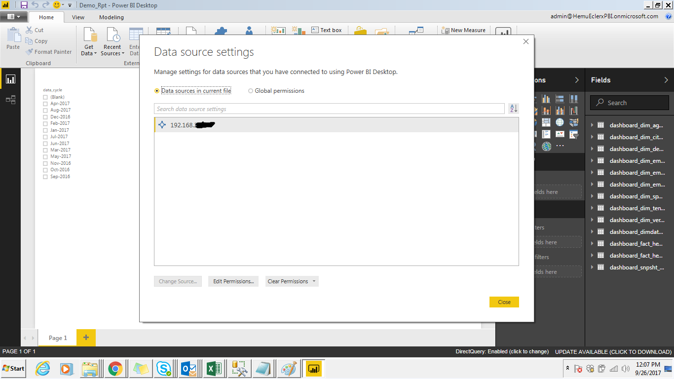Select the KPI visual
This screenshot has height=379, width=674.
tap(560, 134)
